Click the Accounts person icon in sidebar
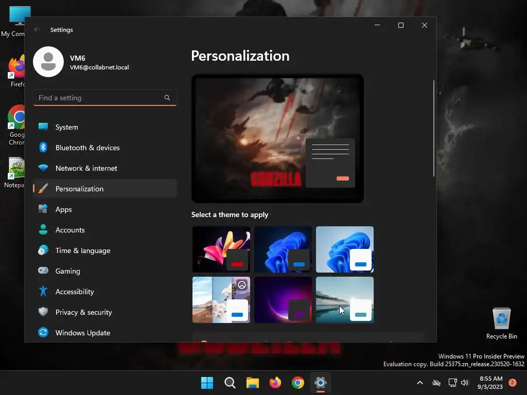 coord(43,229)
